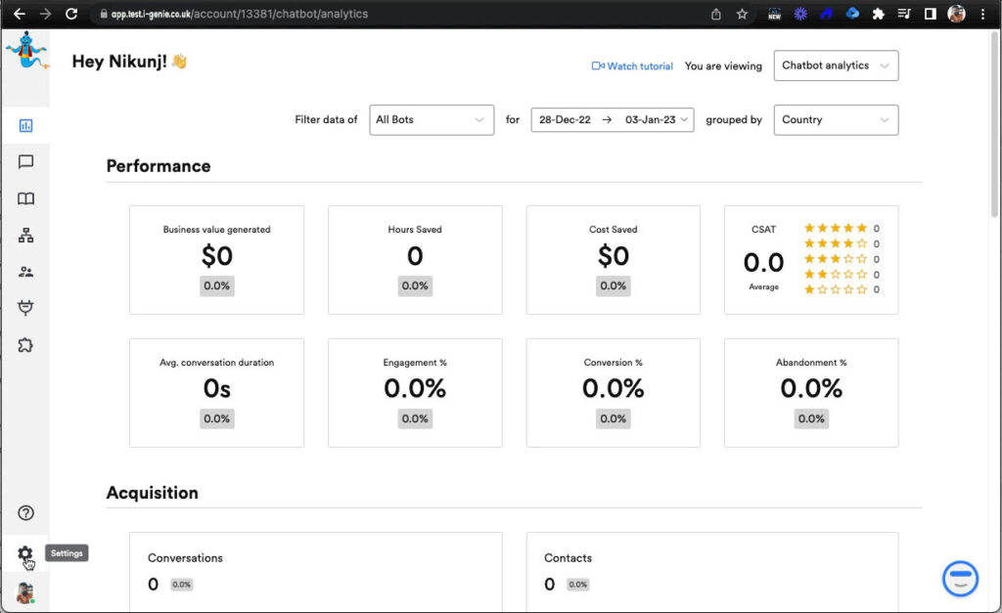
Task: Open the chat bubble sidebar icon
Action: 25,162
